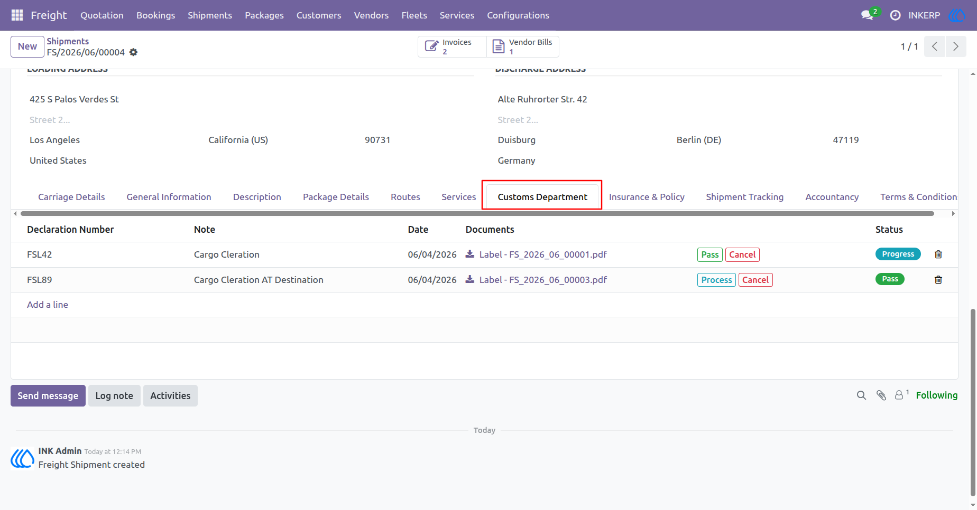This screenshot has height=510, width=977.
Task: Delete the FSL42 declaration row
Action: point(938,254)
